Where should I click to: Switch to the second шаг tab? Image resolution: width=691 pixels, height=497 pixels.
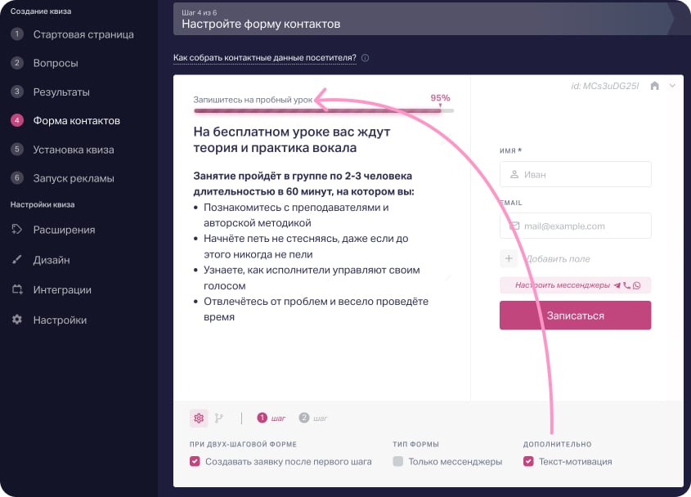coord(312,418)
